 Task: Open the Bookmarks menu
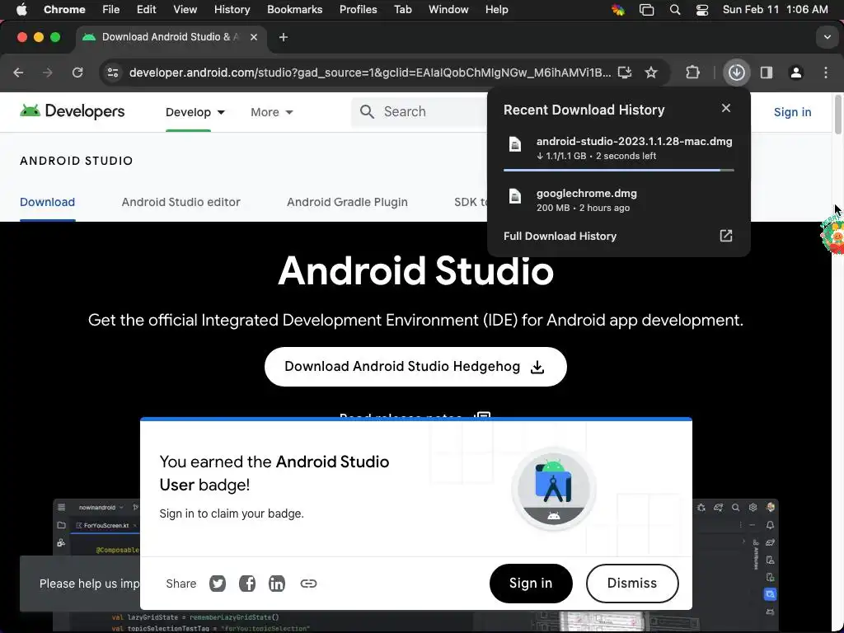pyautogui.click(x=294, y=10)
